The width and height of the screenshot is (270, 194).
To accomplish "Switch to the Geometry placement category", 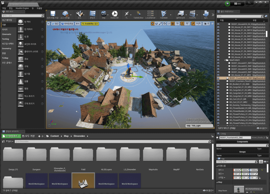I will click(x=7, y=48).
